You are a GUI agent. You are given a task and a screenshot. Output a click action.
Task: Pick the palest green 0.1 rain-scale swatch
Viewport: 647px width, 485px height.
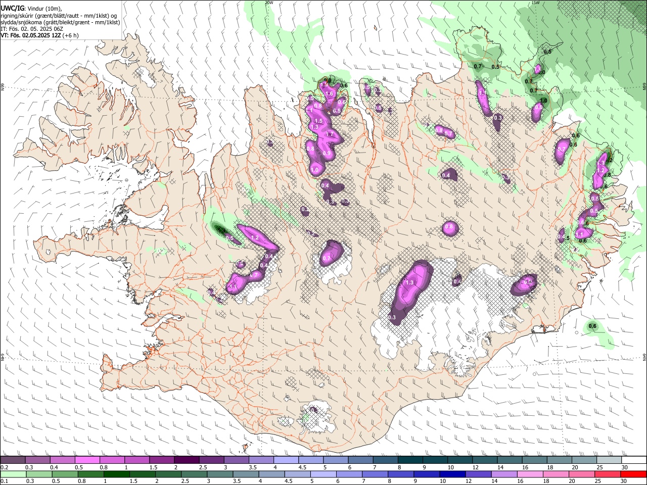point(13,474)
